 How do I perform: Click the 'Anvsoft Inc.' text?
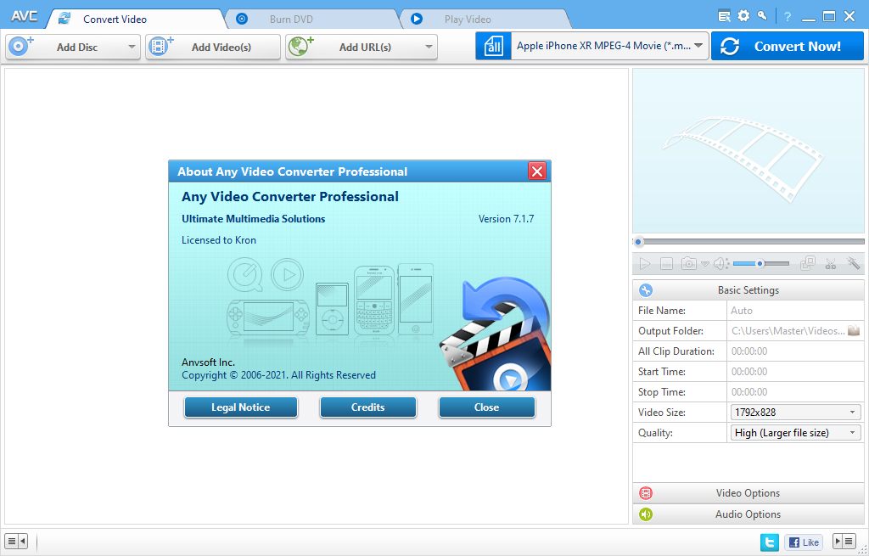click(x=209, y=362)
